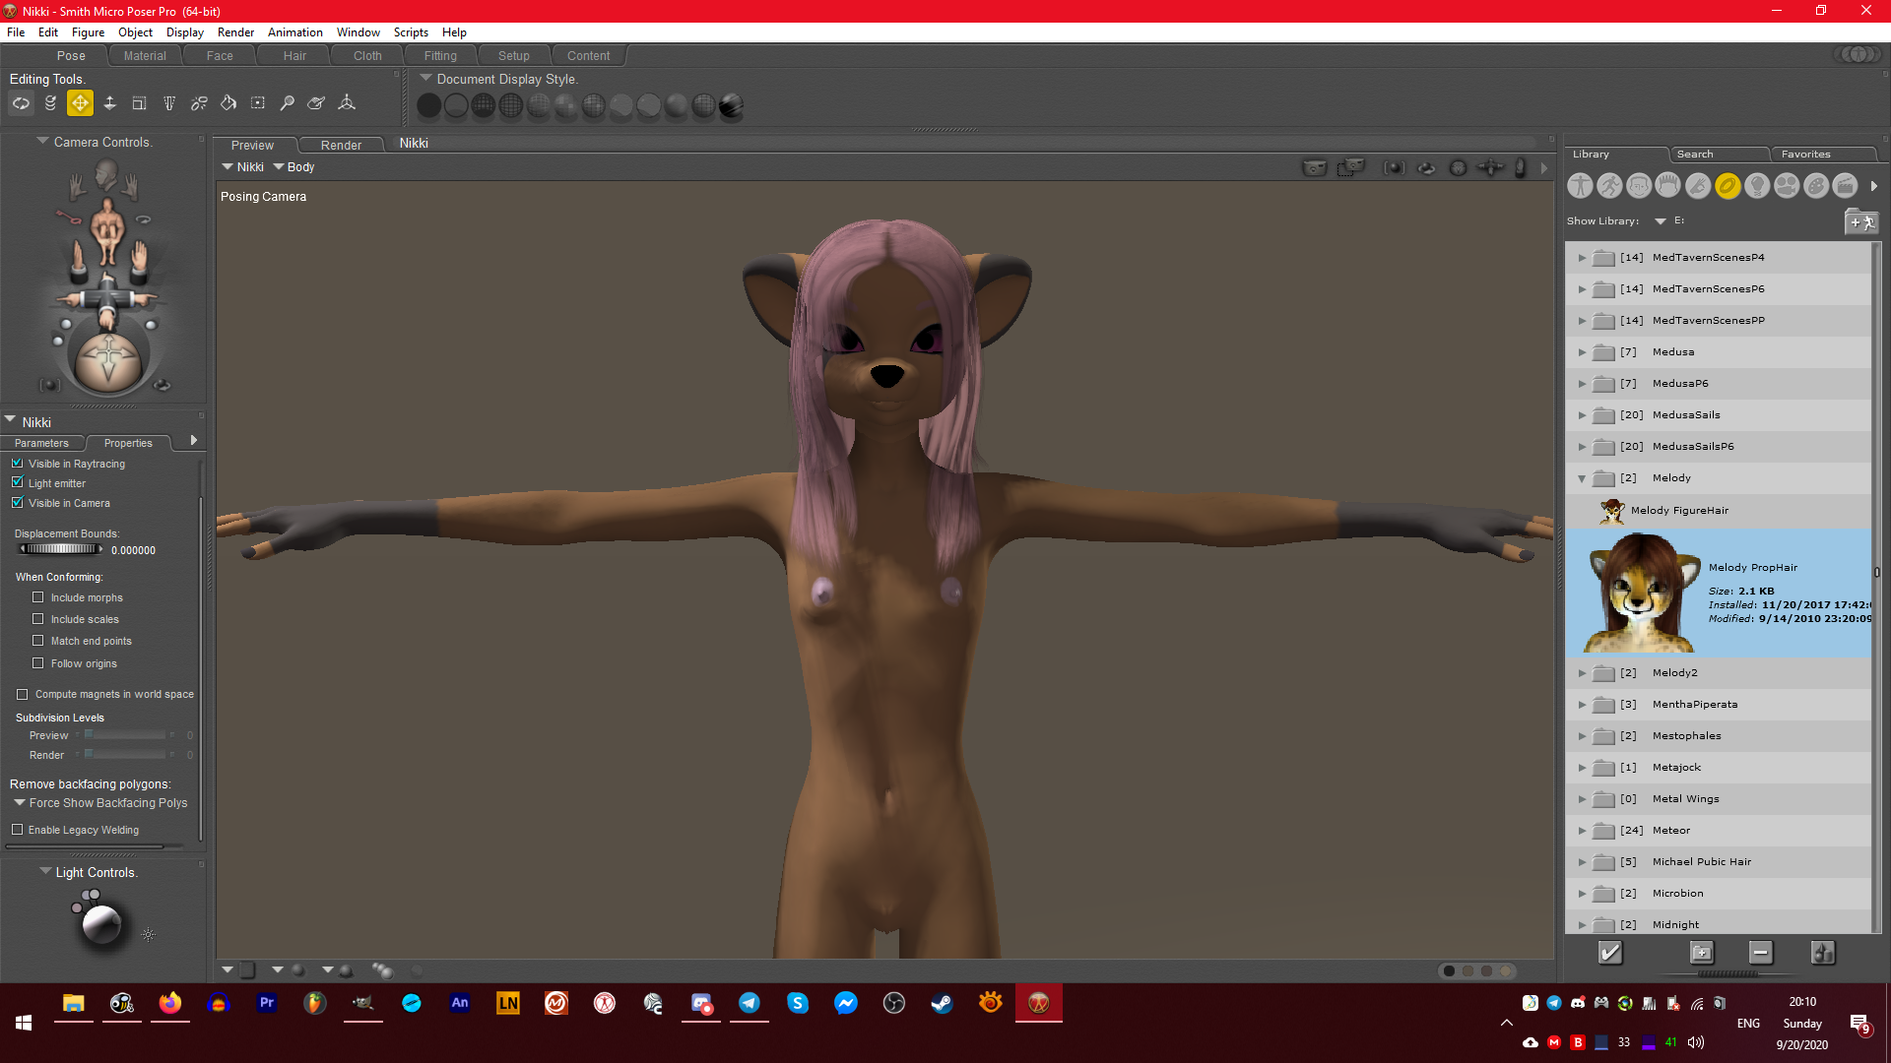Enable the Include morphs checkbox
1891x1063 pixels.
38,597
